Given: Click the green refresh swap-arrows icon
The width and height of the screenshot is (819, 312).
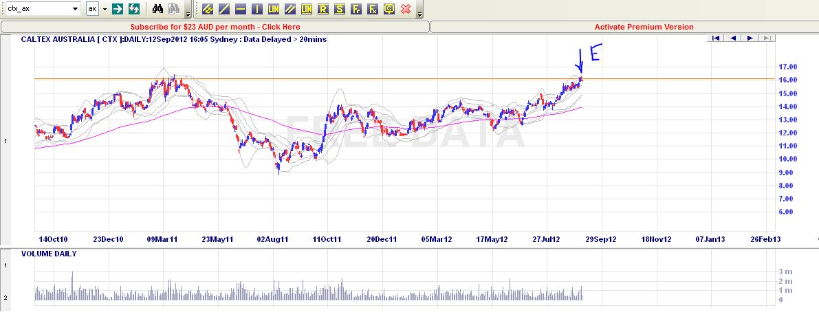Looking at the screenshot, I should 134,9.
